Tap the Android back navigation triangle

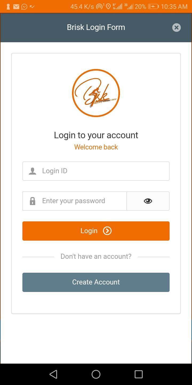[54, 374]
